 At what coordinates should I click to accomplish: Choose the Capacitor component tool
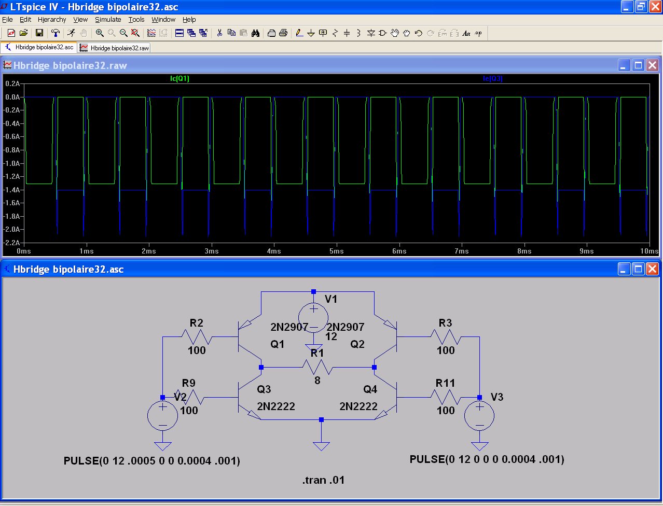(x=347, y=33)
